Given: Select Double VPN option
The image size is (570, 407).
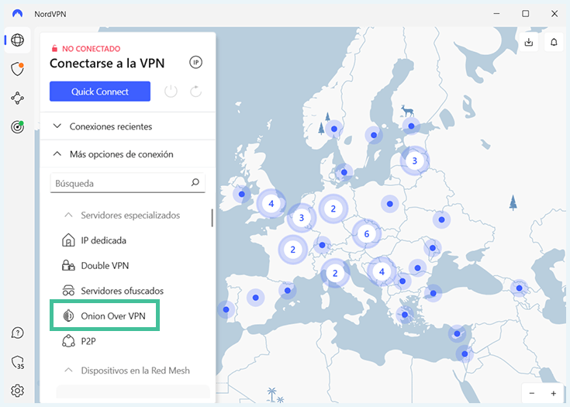Looking at the screenshot, I should pos(105,266).
